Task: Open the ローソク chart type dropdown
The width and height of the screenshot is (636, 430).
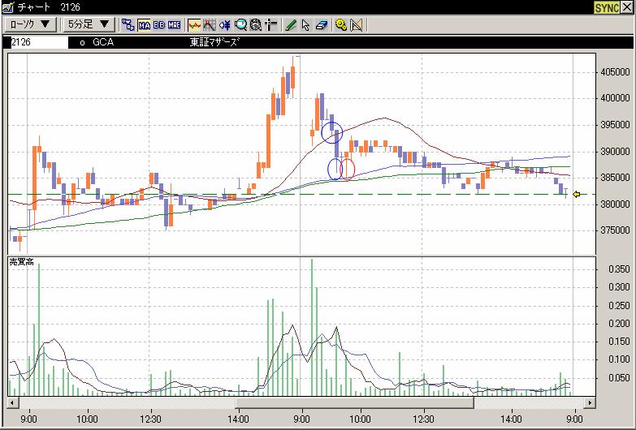Action: click(30, 24)
